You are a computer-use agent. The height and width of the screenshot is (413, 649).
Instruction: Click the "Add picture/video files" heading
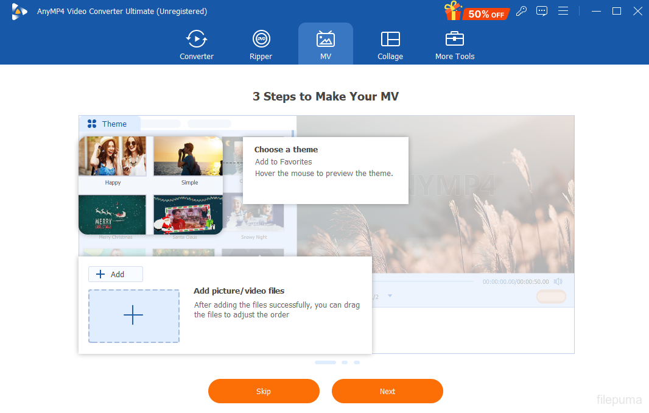coord(239,291)
